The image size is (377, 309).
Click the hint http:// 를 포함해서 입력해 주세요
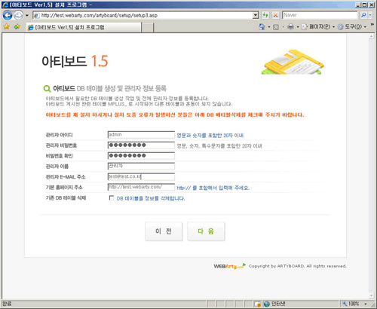click(x=213, y=188)
